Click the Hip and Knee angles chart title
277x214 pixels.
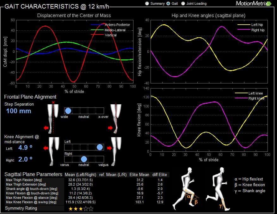click(208, 15)
